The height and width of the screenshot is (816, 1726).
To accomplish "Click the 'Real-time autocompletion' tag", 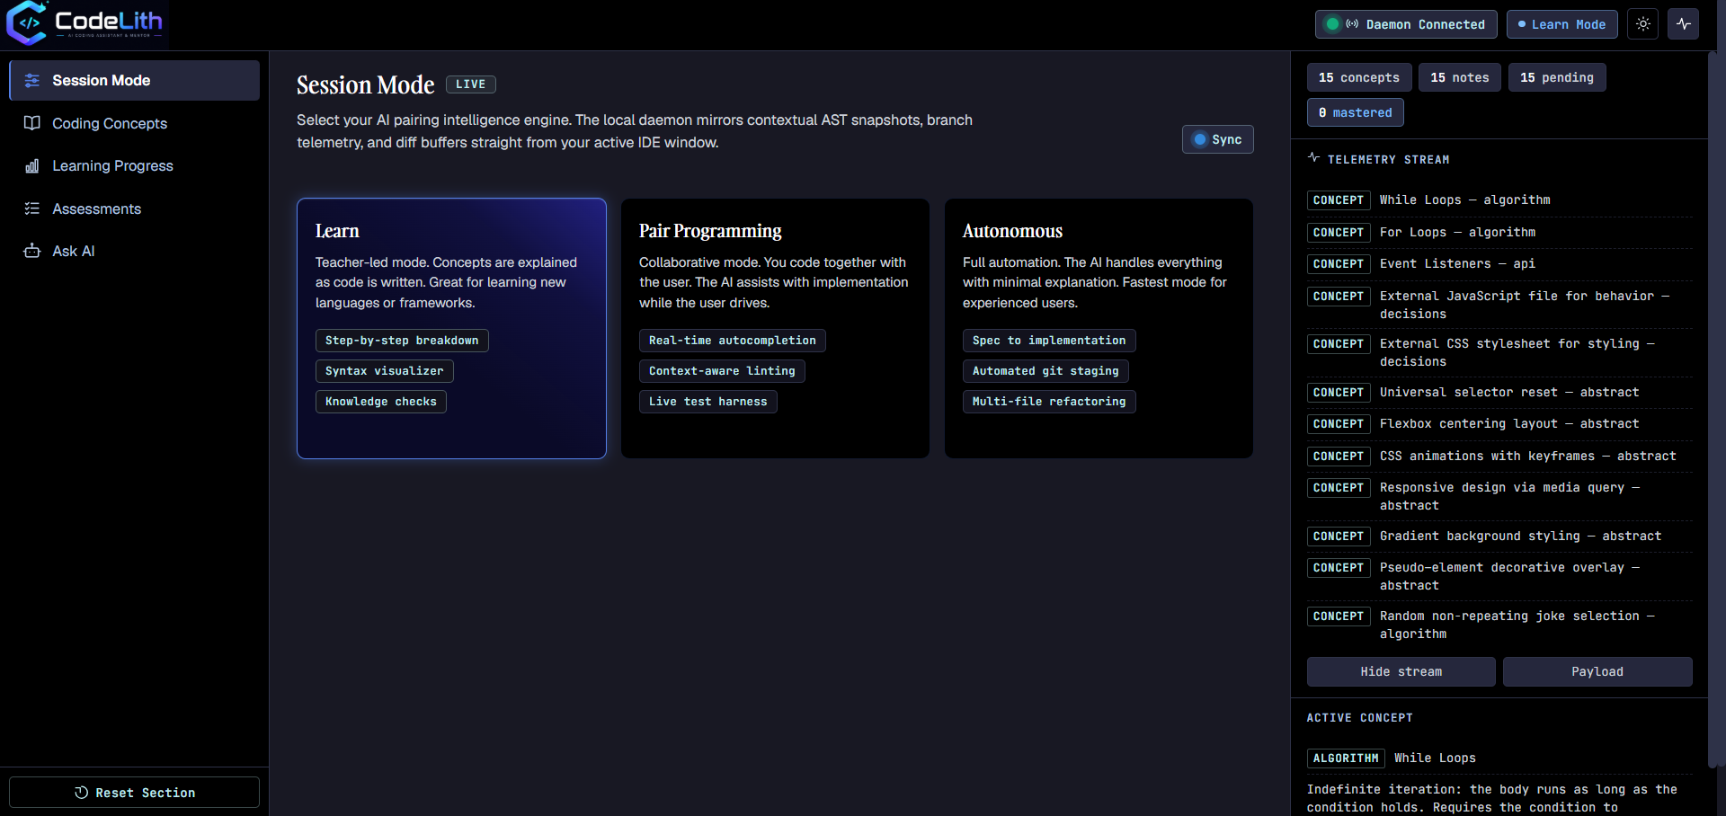I will click(733, 341).
